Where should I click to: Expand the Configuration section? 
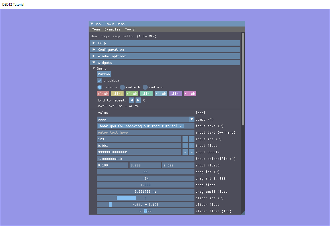(x=165, y=50)
